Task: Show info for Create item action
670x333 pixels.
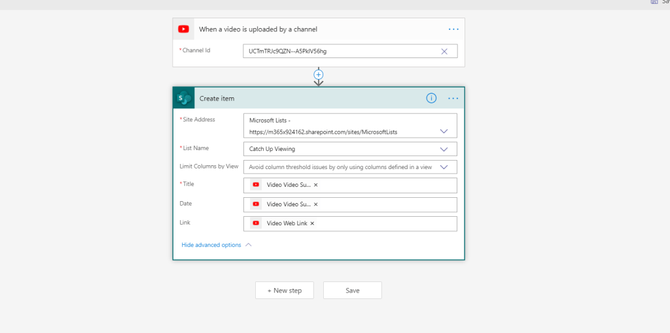Action: click(x=431, y=99)
